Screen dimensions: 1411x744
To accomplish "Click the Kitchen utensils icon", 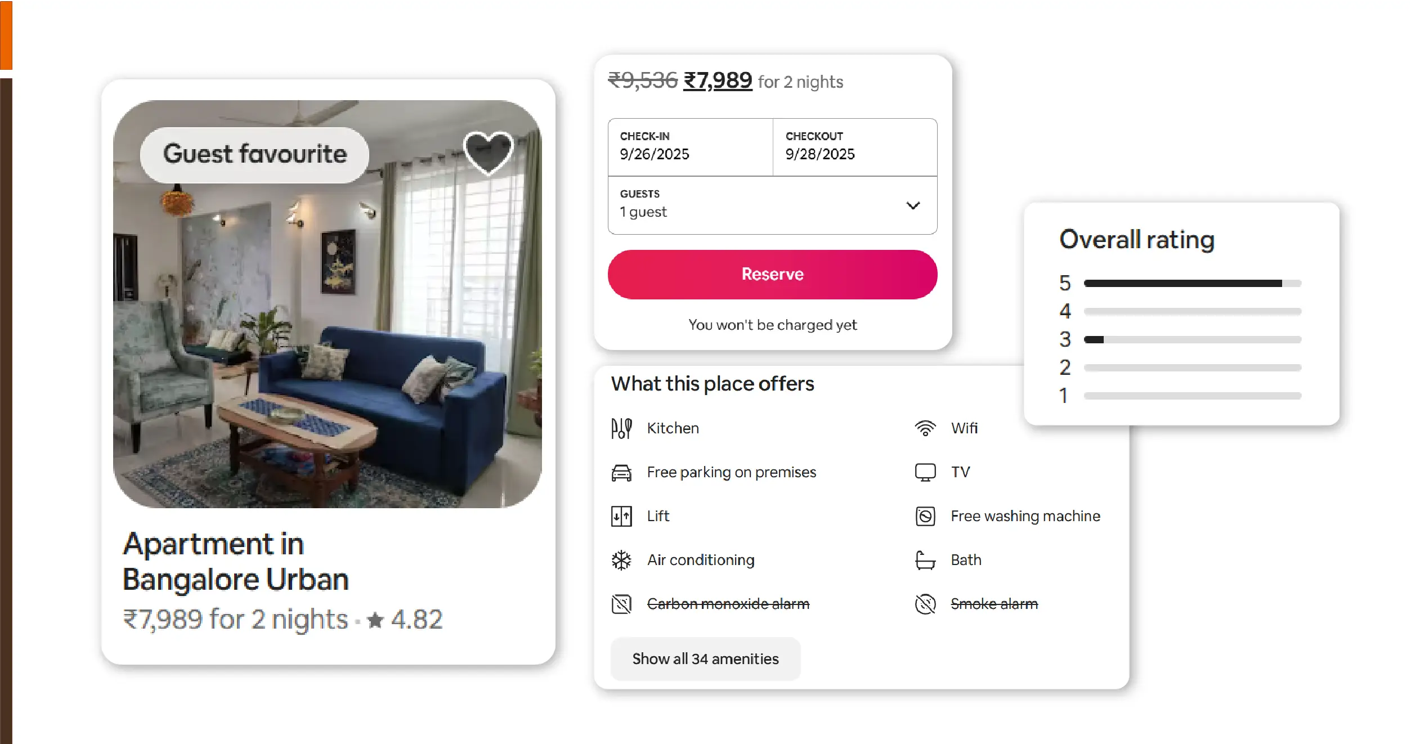I will tap(621, 428).
